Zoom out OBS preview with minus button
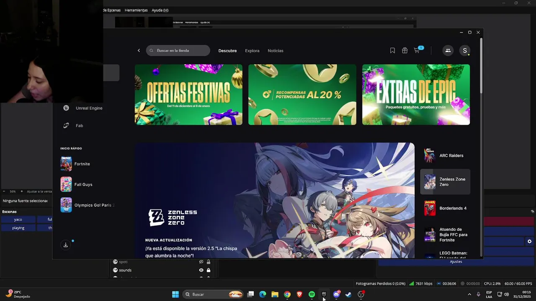The width and height of the screenshot is (536, 301). (5, 191)
